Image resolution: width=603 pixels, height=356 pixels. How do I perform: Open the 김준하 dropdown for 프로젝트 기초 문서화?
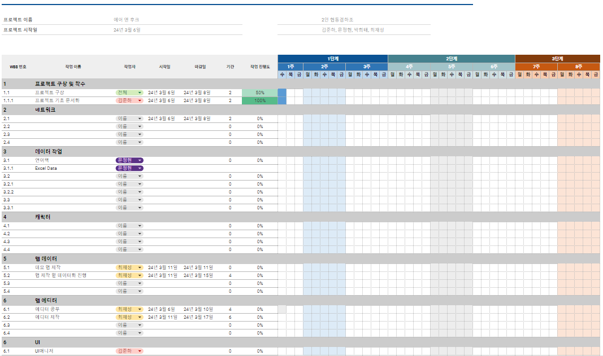[x=129, y=100]
